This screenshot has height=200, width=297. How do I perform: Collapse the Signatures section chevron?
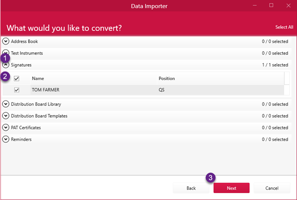6,65
